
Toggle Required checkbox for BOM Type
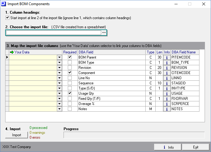(x=70, y=62)
